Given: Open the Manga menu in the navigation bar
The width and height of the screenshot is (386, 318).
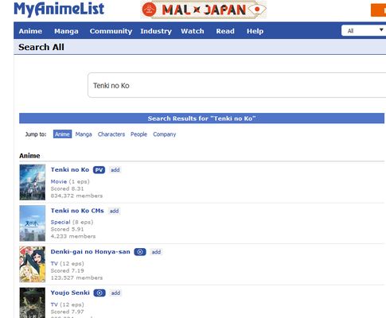Looking at the screenshot, I should [66, 31].
